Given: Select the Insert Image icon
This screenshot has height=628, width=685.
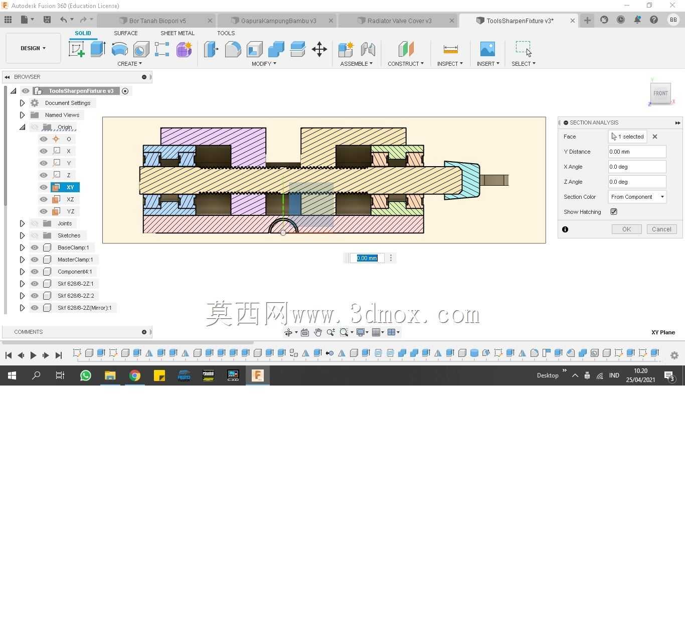Looking at the screenshot, I should 487,49.
